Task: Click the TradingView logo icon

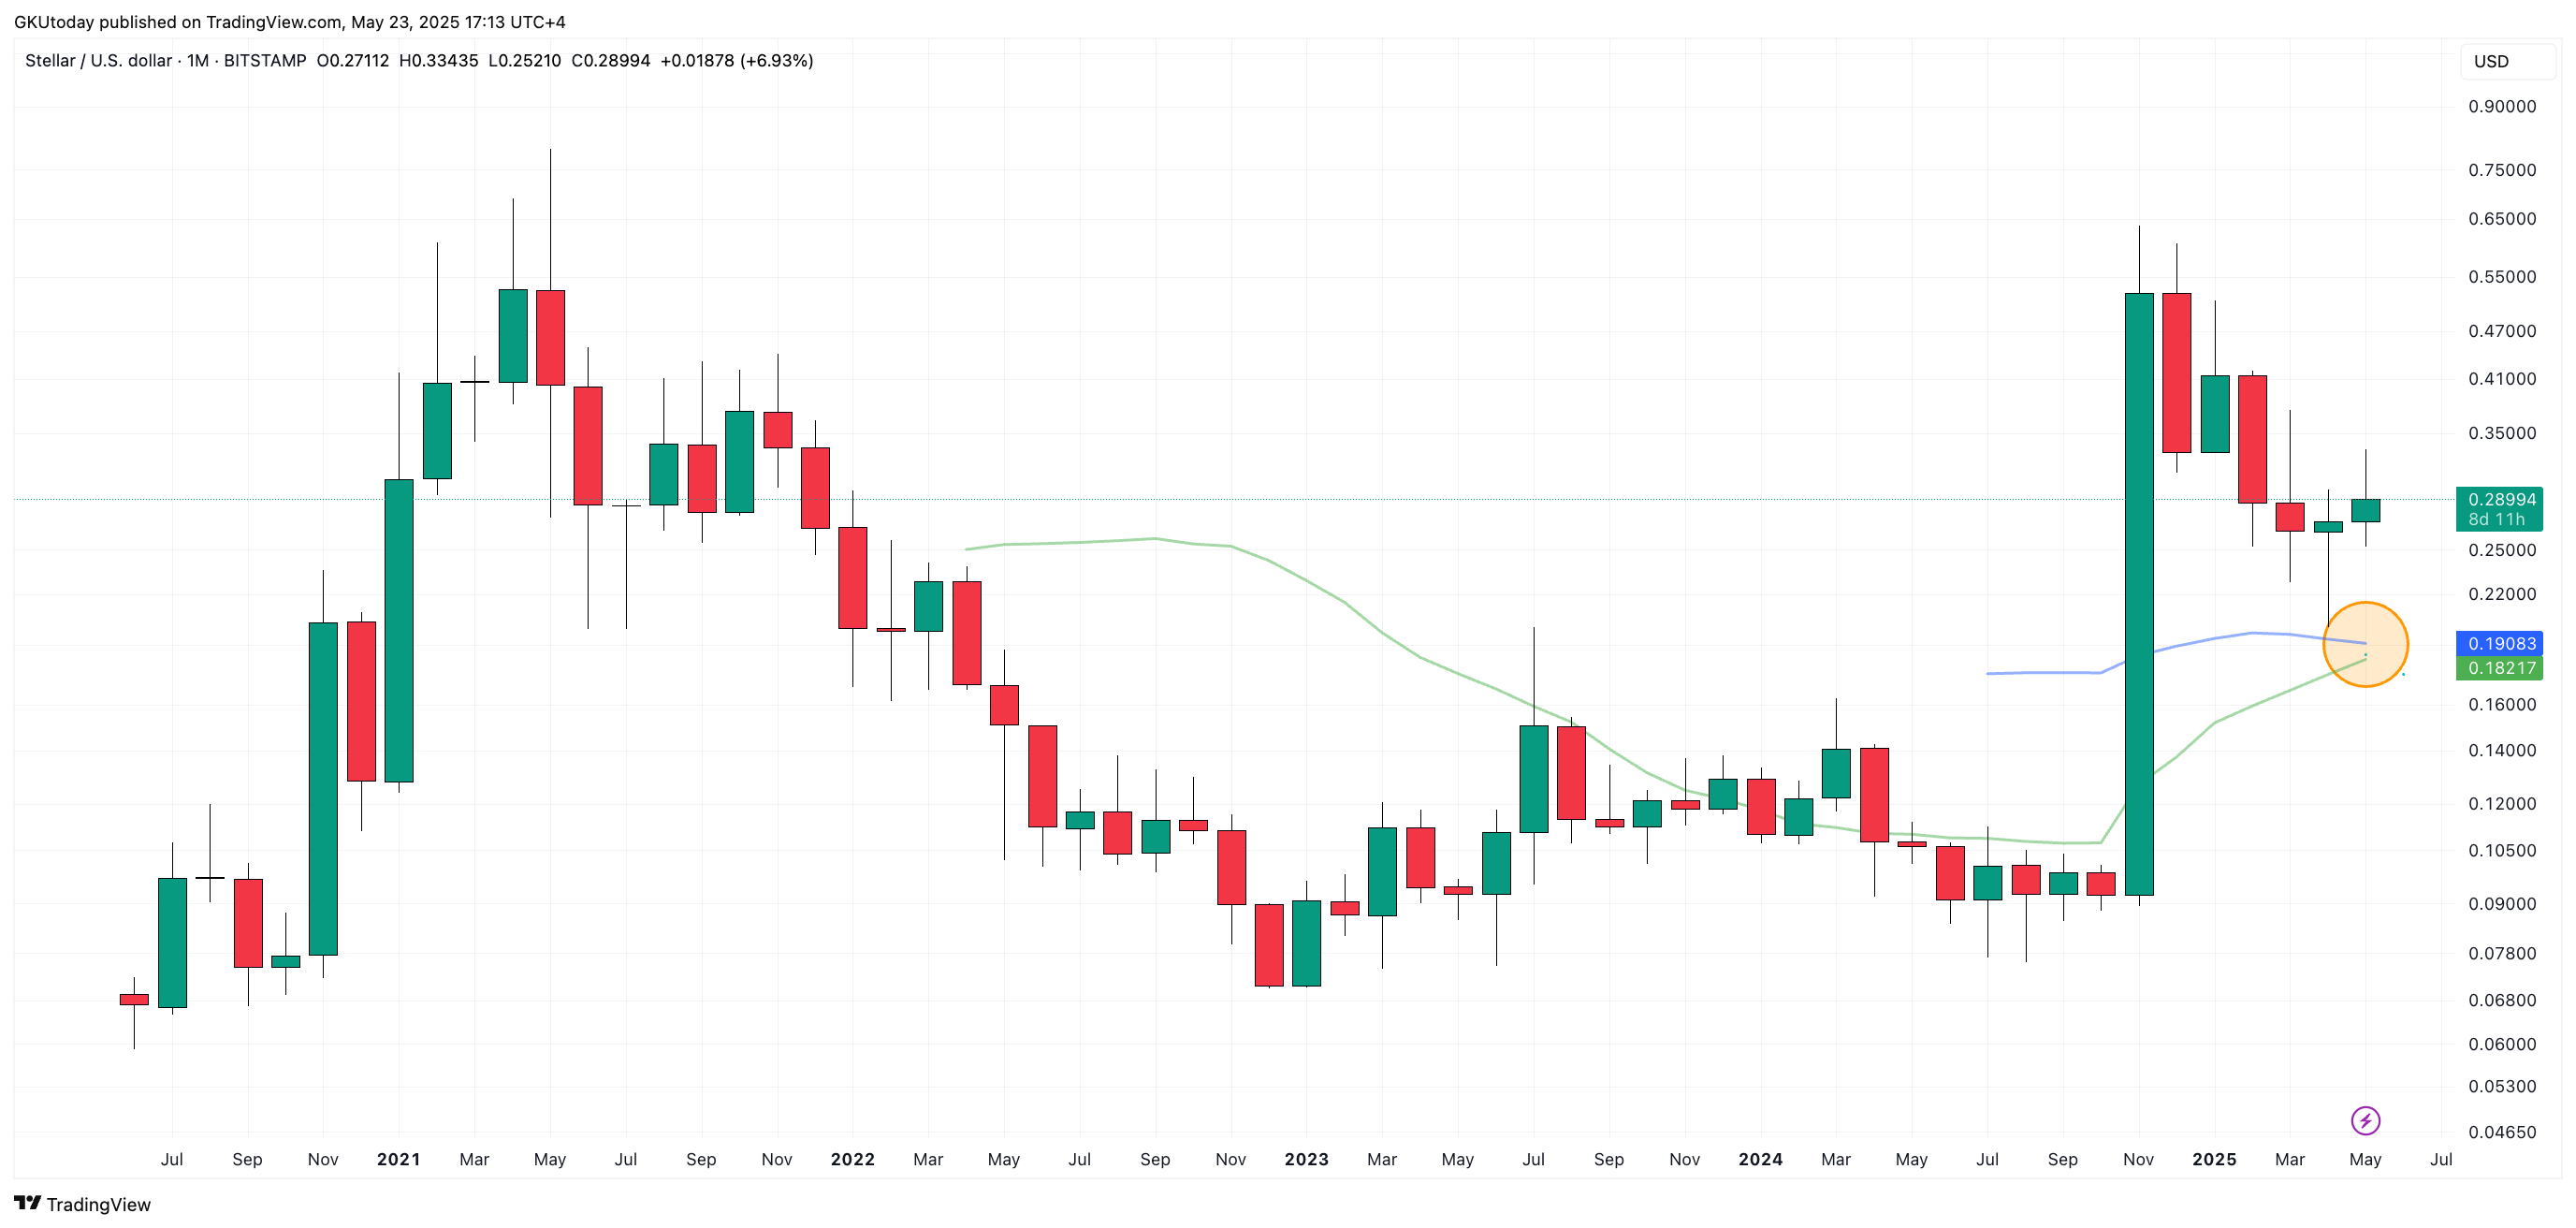Action: coord(27,1203)
